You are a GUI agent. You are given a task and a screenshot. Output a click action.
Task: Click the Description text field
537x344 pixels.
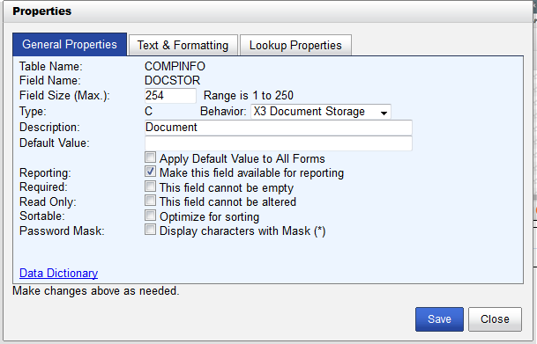[x=278, y=128]
